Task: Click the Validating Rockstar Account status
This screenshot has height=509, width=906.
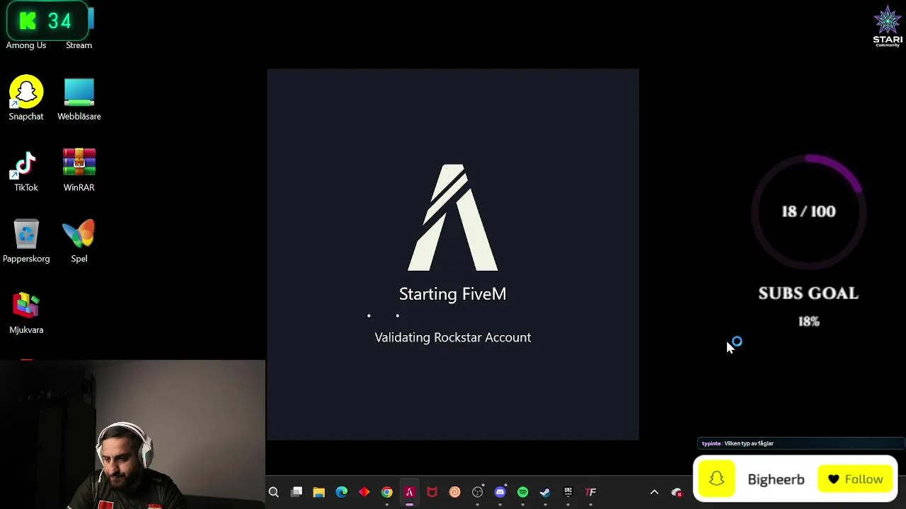Action: 452,338
